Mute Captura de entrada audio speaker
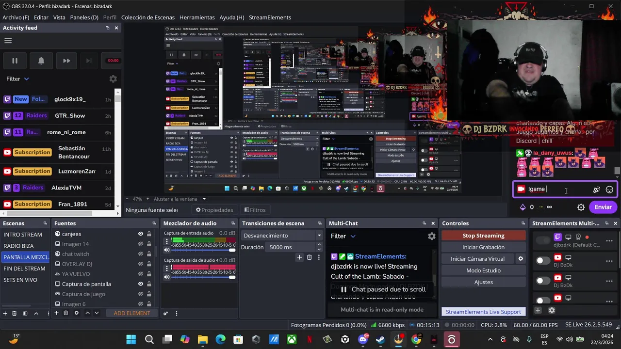Screen dimensions: 621x349 click(x=167, y=250)
